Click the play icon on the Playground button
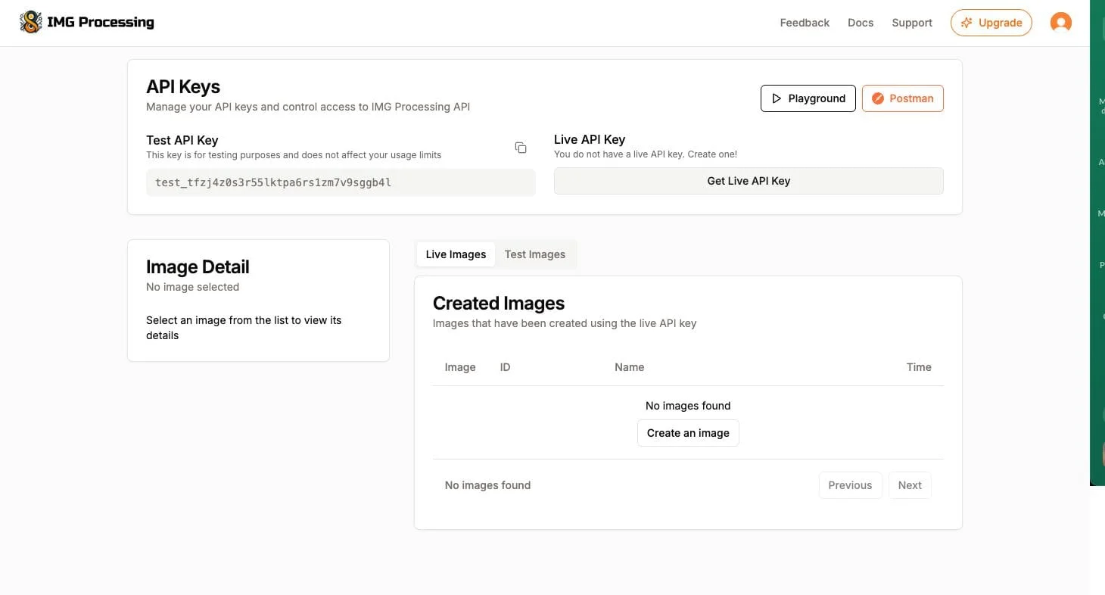This screenshot has height=595, width=1105. (x=777, y=98)
